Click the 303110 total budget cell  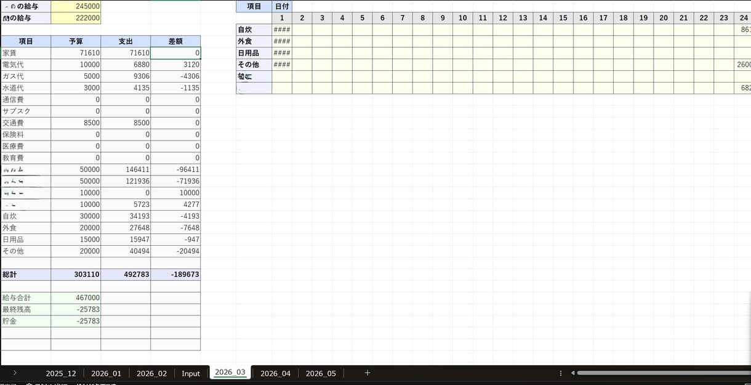pyautogui.click(x=76, y=275)
